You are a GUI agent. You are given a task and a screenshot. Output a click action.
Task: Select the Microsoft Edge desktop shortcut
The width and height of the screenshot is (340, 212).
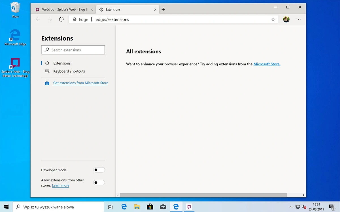[x=15, y=37]
